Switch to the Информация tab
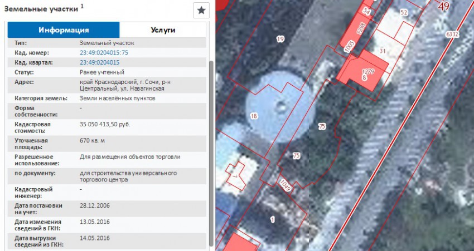The width and height of the screenshot is (474, 251). [63, 30]
